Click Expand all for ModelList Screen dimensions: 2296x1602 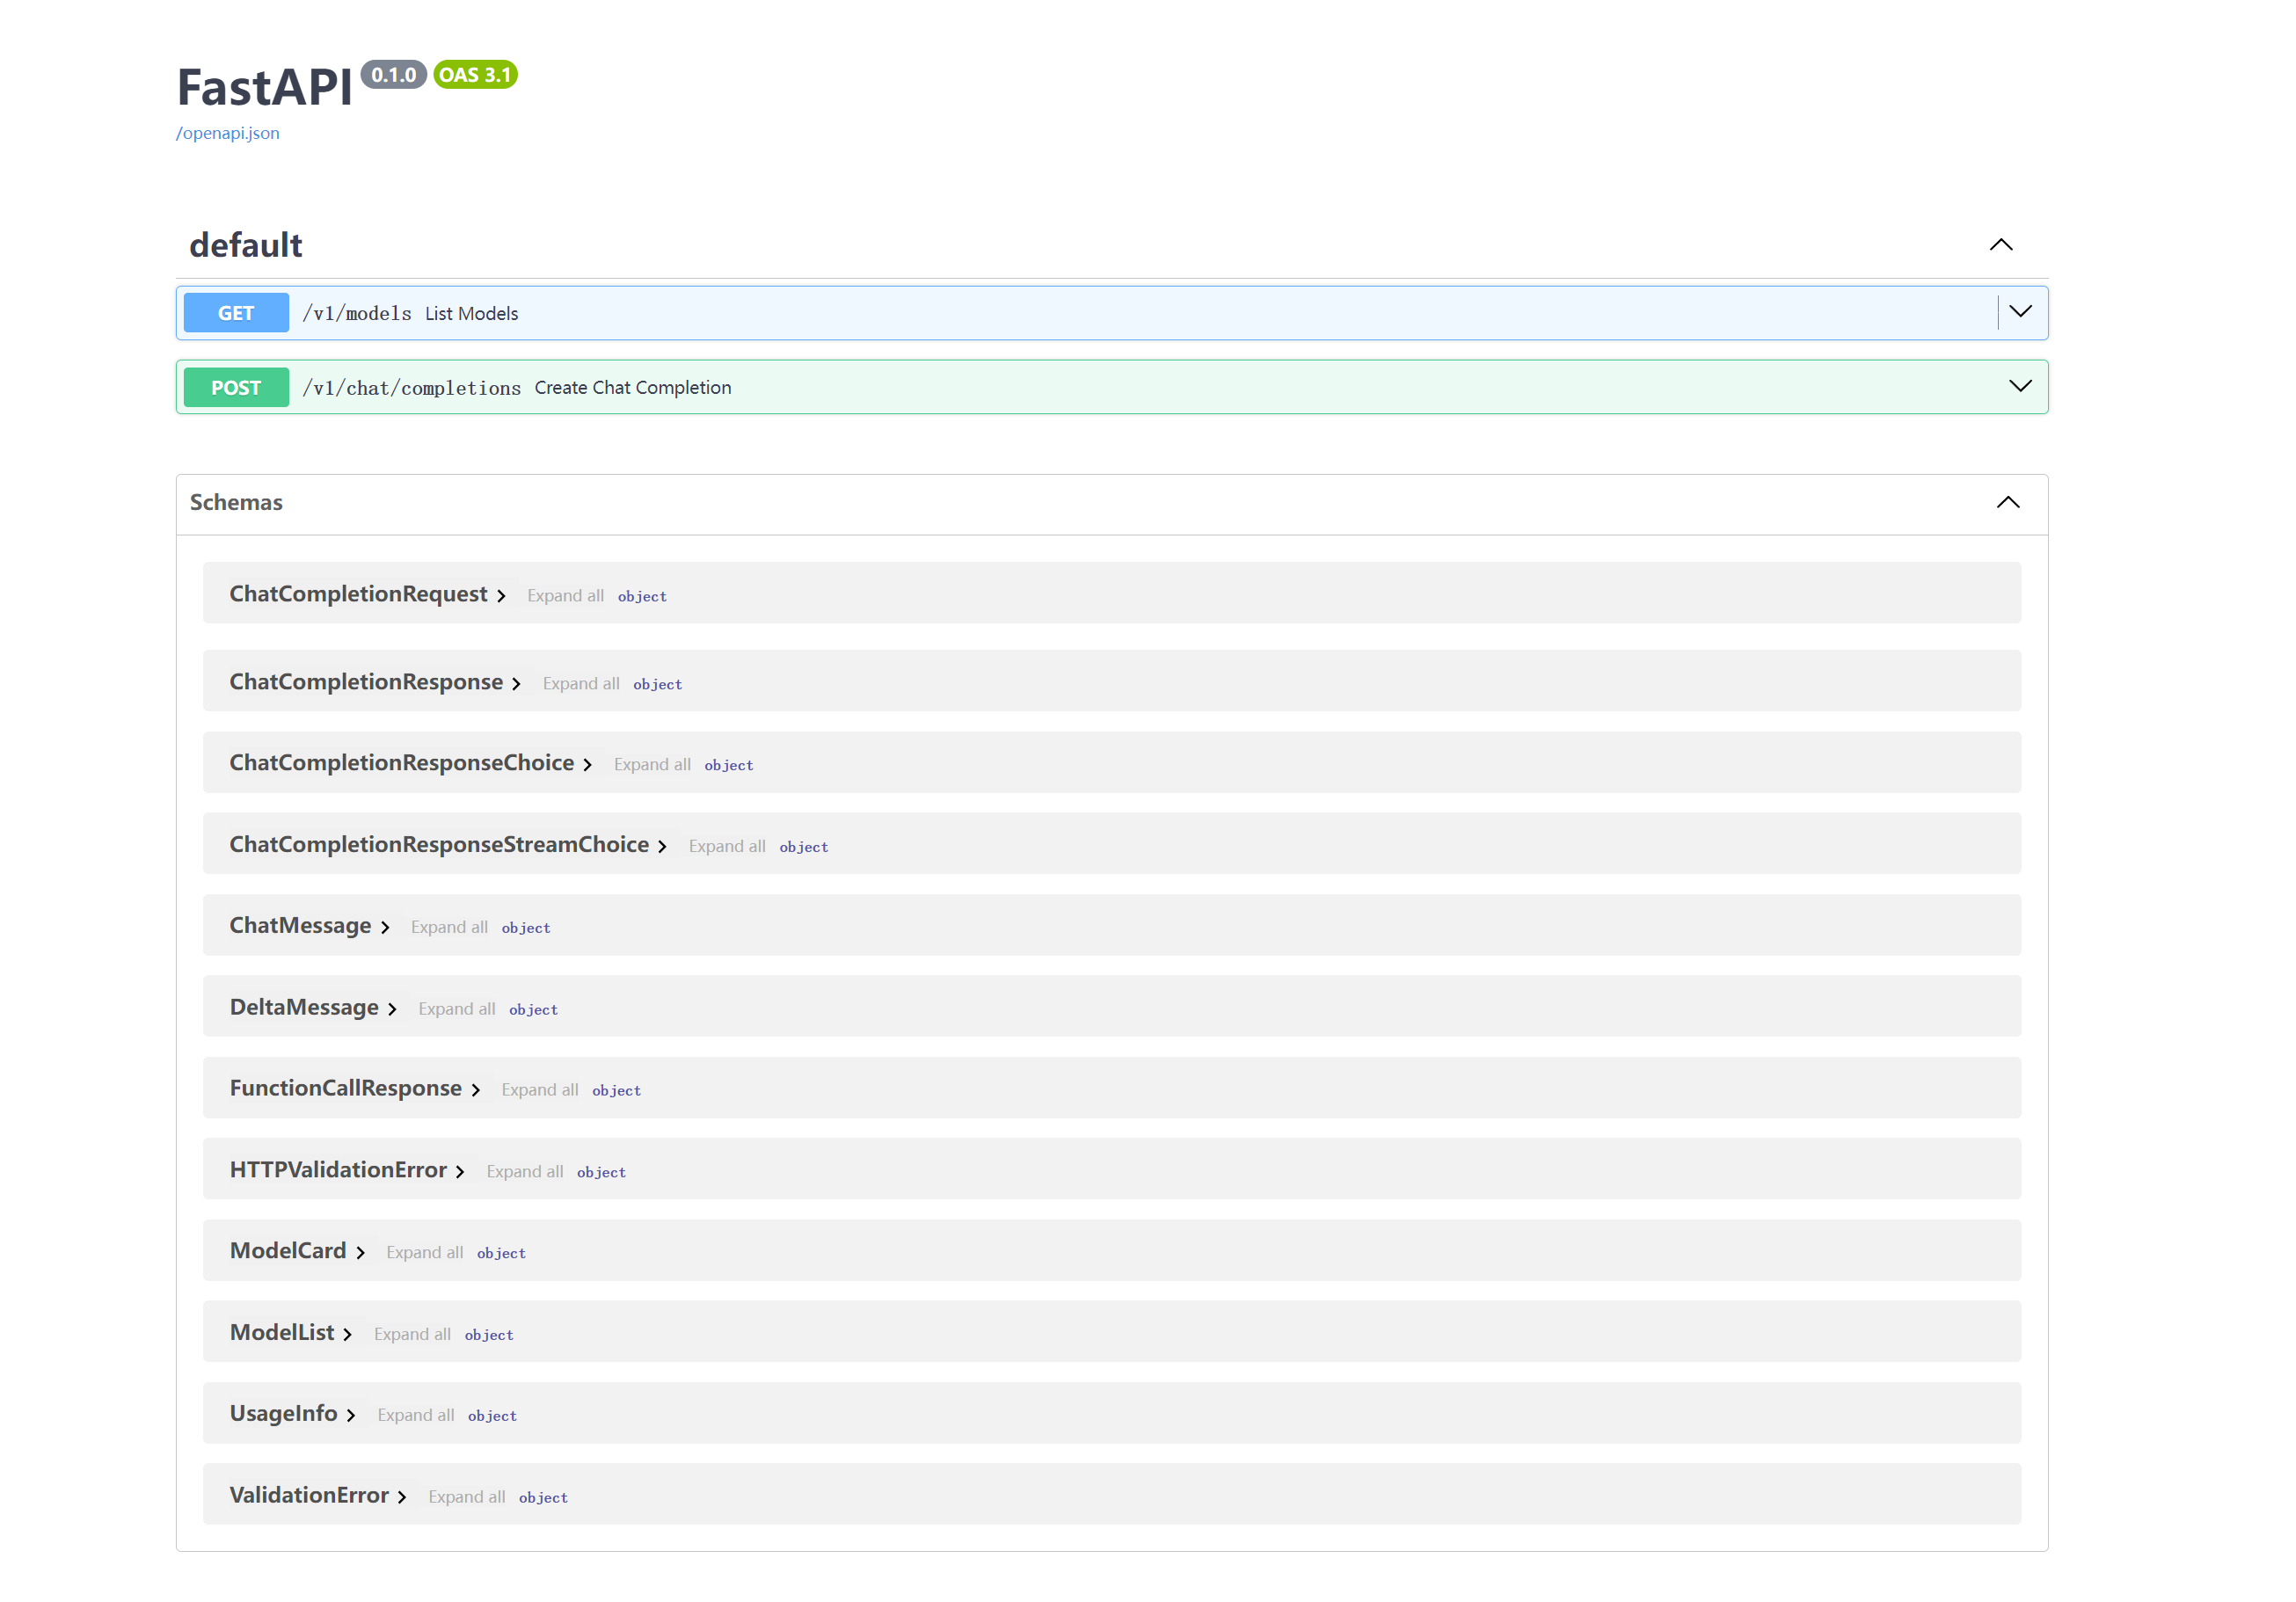(412, 1336)
